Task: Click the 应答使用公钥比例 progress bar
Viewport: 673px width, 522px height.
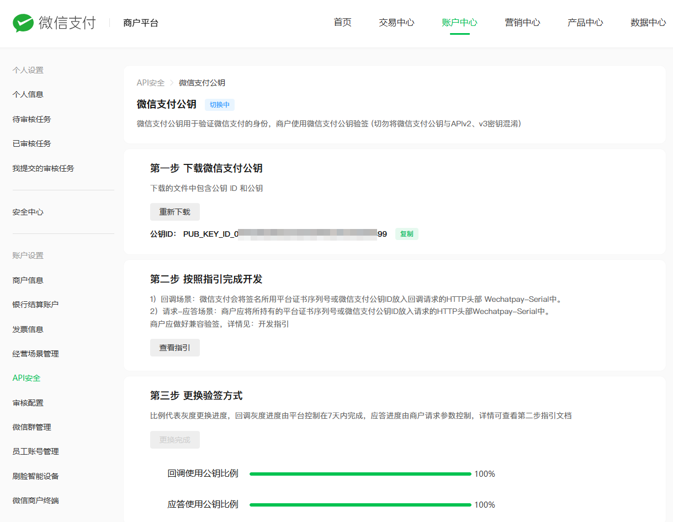Action: [x=361, y=505]
